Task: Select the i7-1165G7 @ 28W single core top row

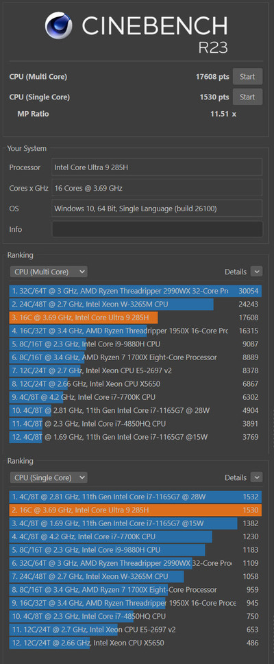Action: coord(136,497)
